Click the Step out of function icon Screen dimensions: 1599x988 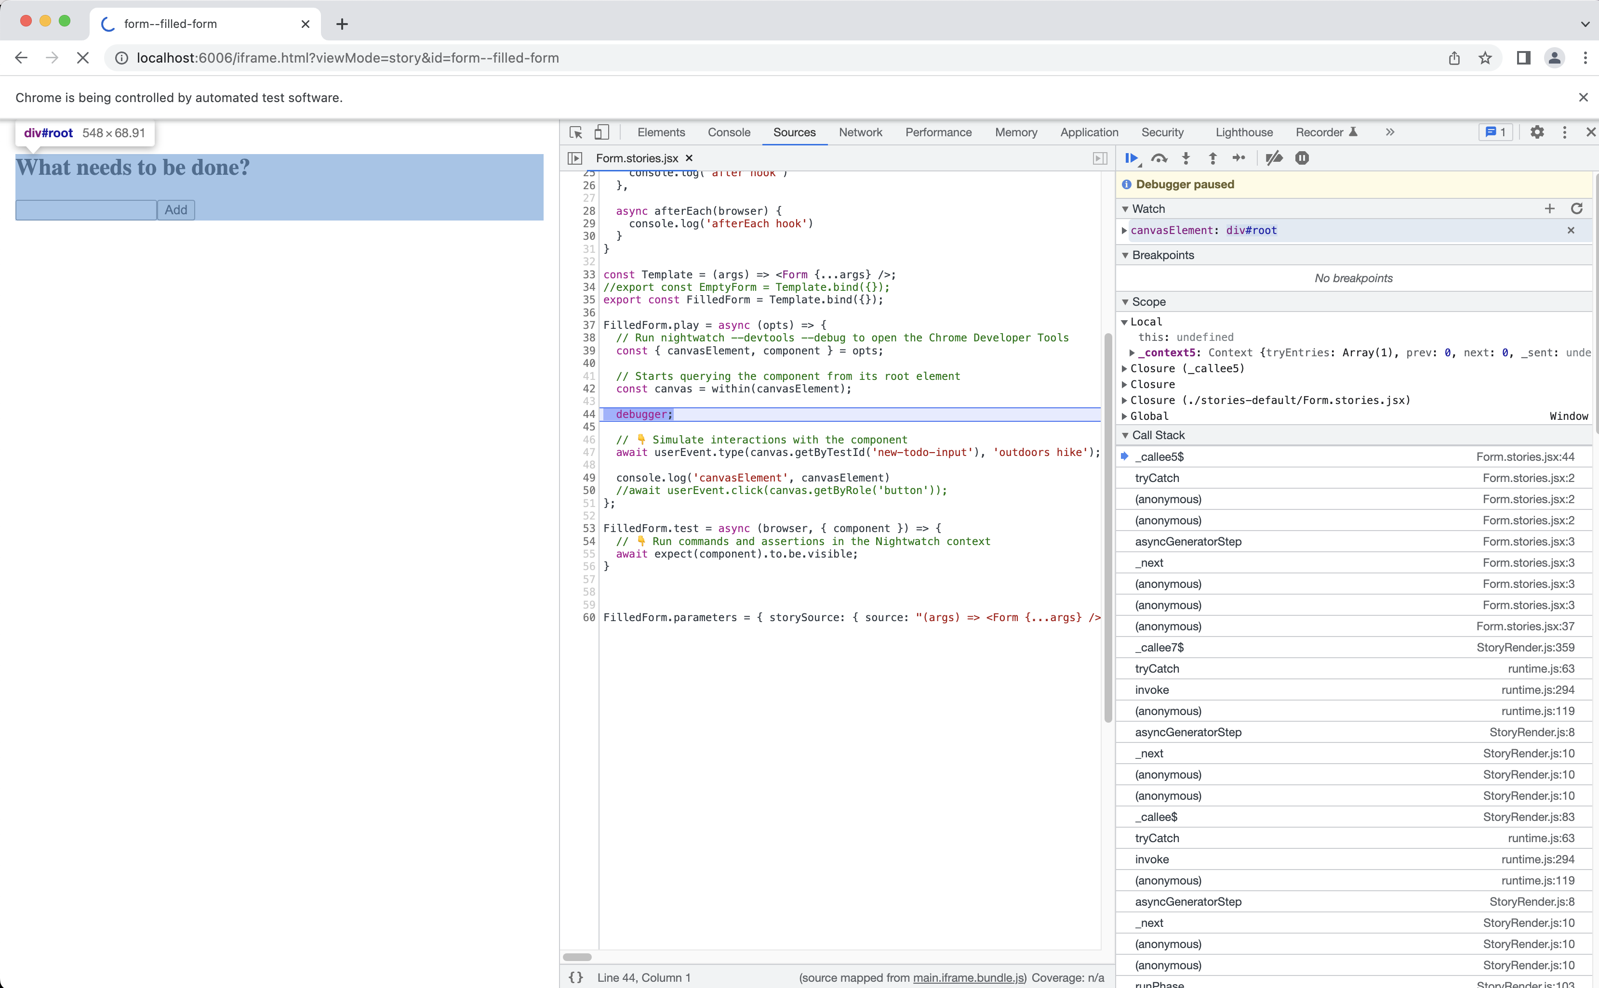coord(1213,158)
